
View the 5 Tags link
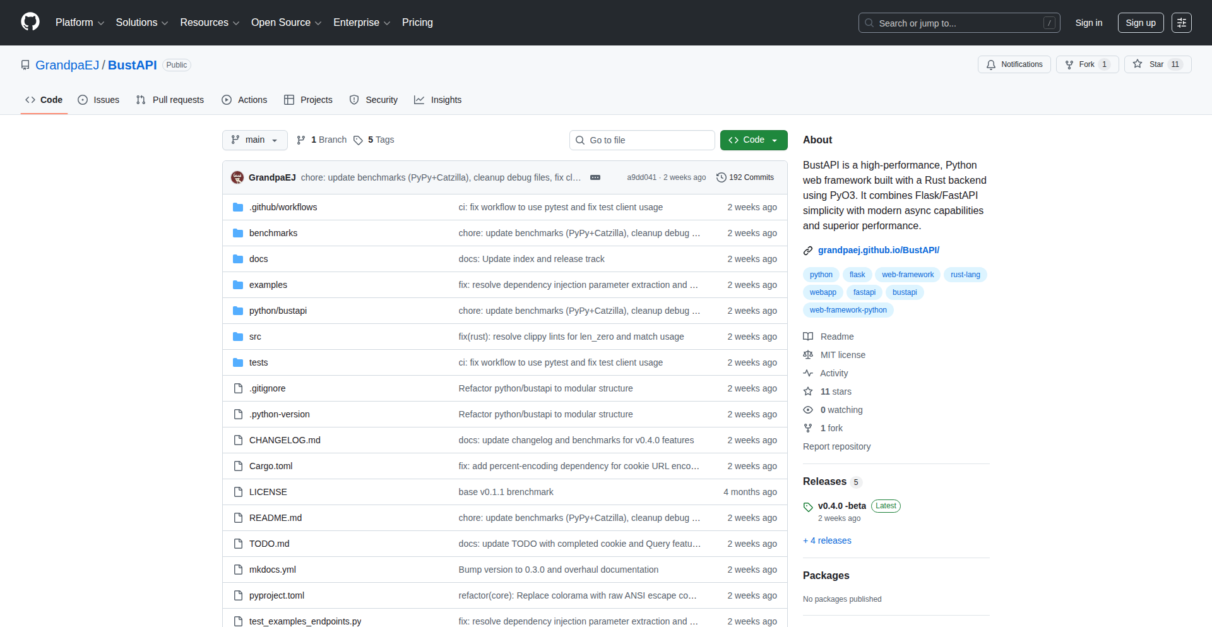coord(374,140)
